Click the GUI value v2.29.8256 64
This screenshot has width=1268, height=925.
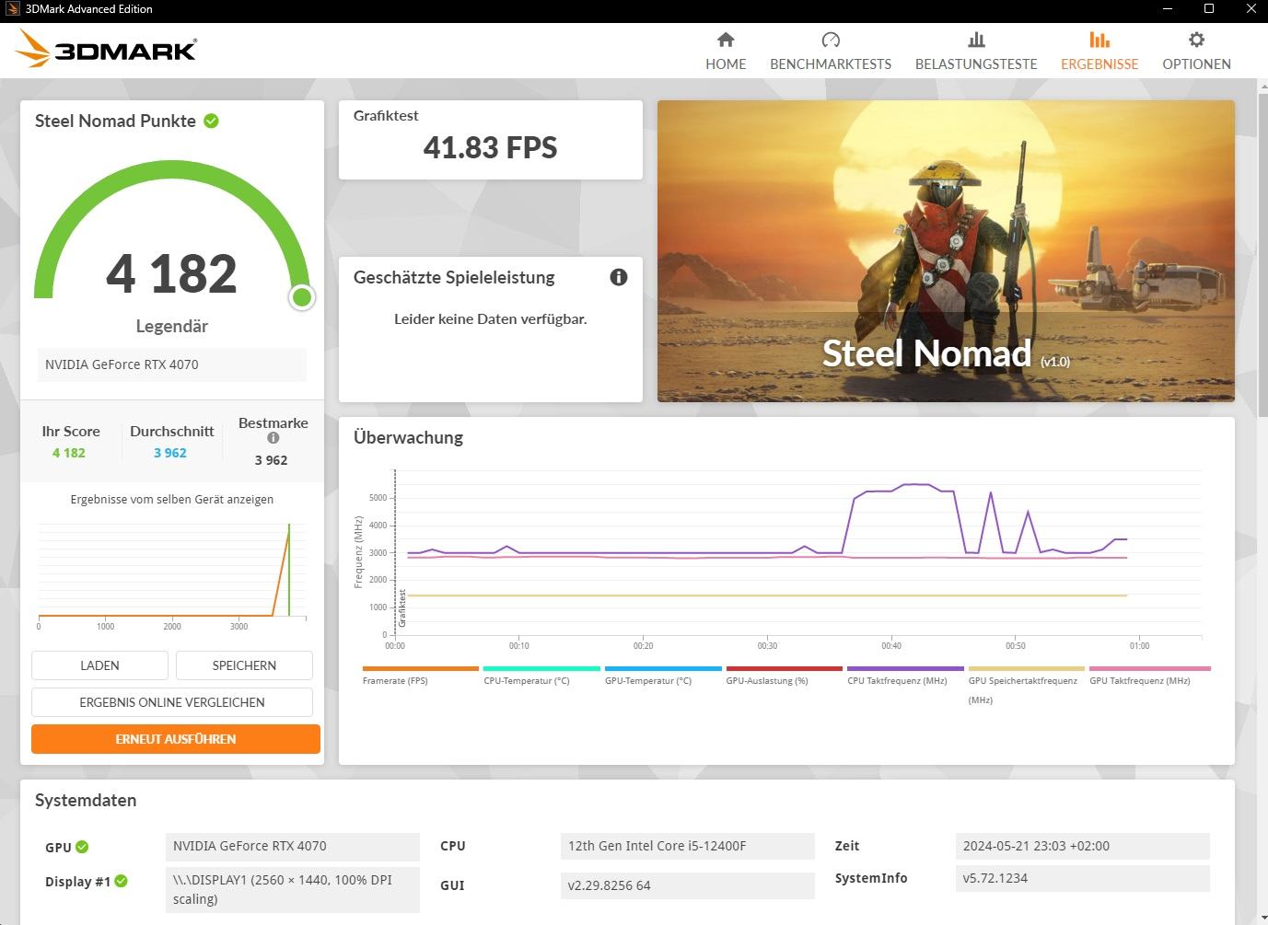coord(687,885)
